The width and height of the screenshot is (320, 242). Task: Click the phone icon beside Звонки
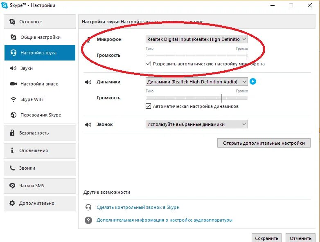[x=12, y=168]
